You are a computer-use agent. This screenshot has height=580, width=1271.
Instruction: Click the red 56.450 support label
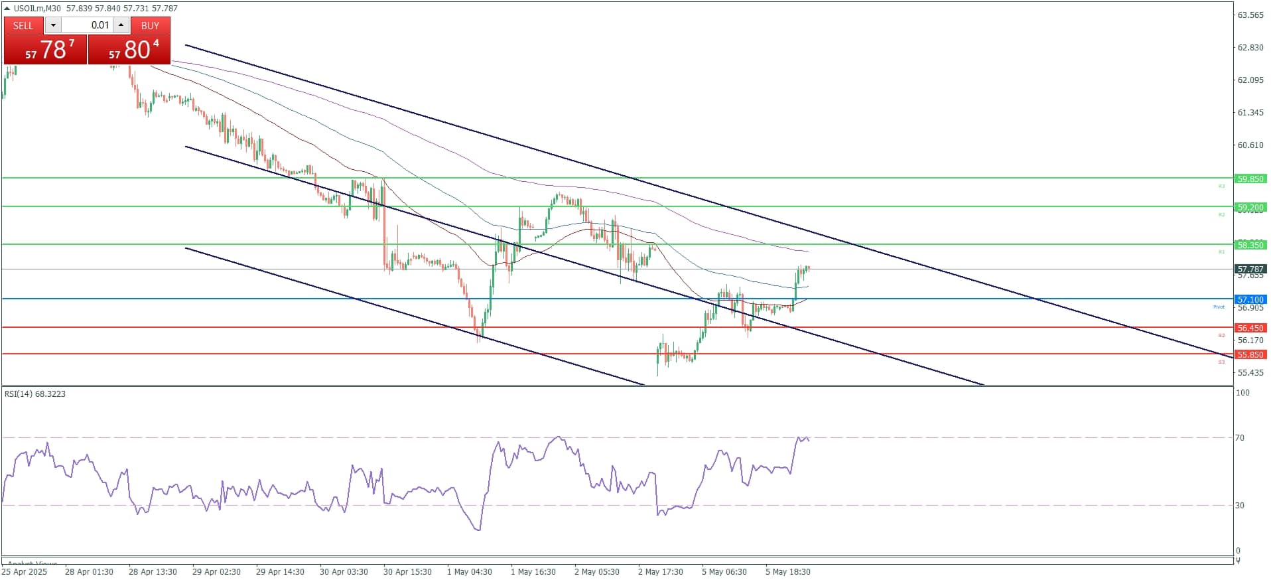pyautogui.click(x=1250, y=328)
